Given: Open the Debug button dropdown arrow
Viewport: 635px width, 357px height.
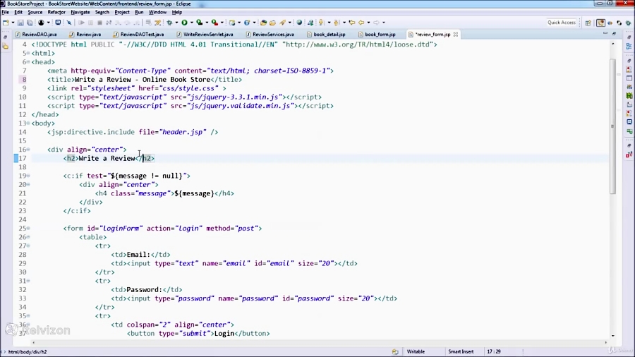Looking at the screenshot, I should [x=176, y=23].
